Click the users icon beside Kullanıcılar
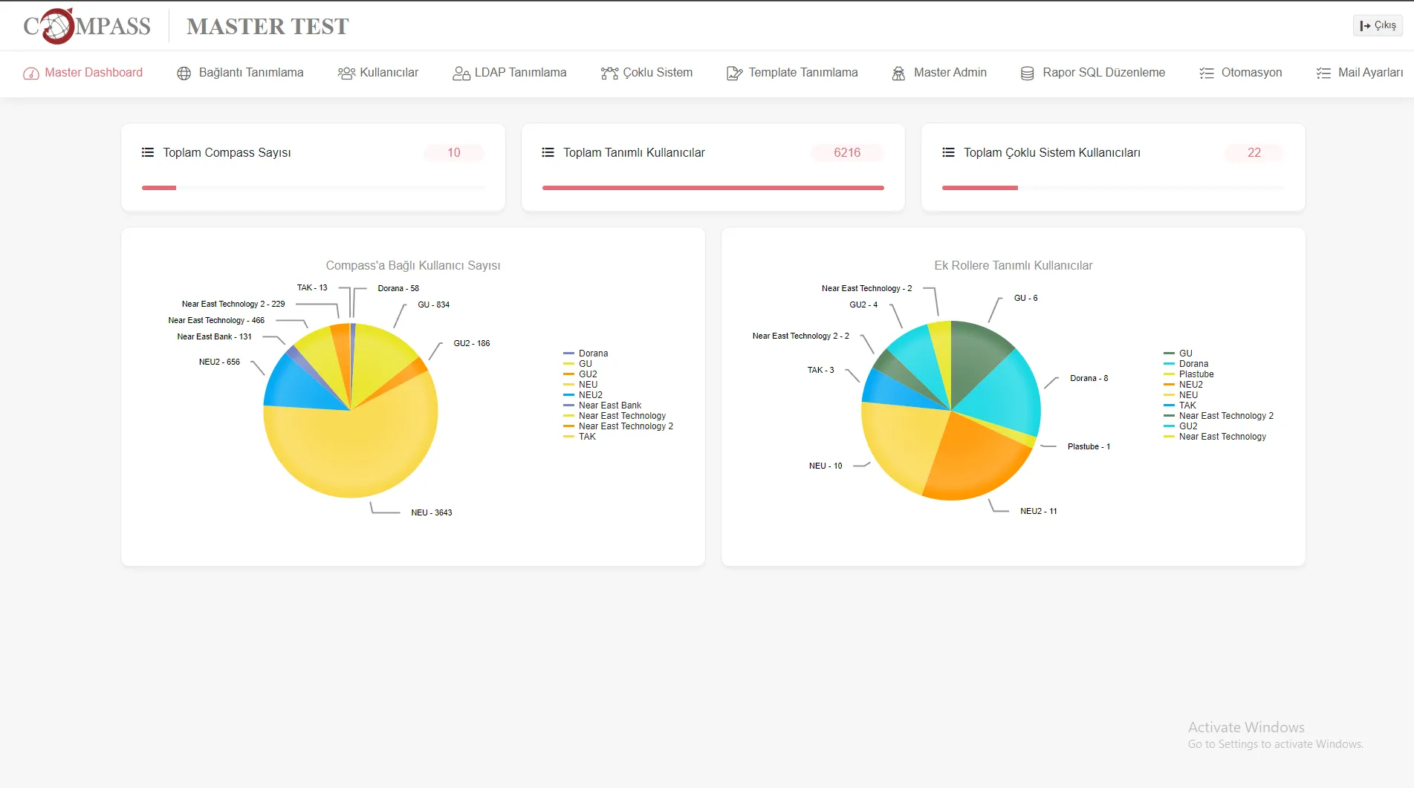 pos(346,73)
